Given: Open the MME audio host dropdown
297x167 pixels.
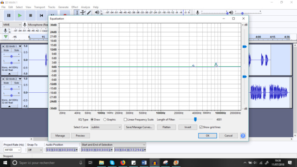Looking at the screenshot, I should 12,25.
